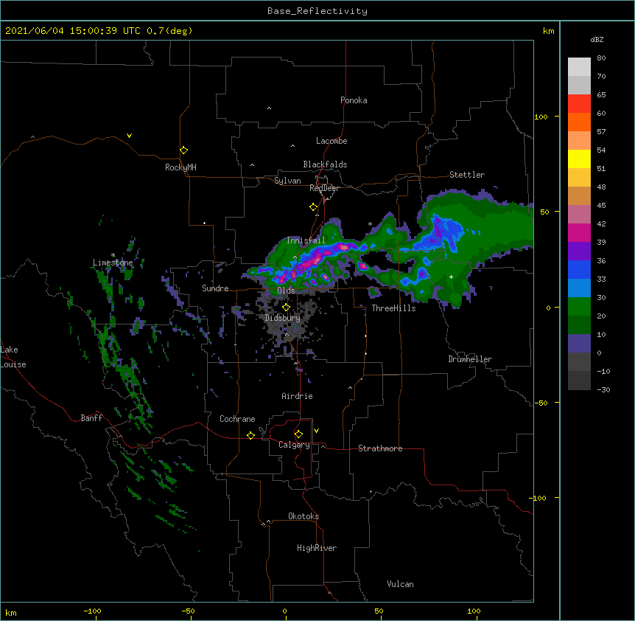
Task: Select the Sundre label
Action: (215, 288)
